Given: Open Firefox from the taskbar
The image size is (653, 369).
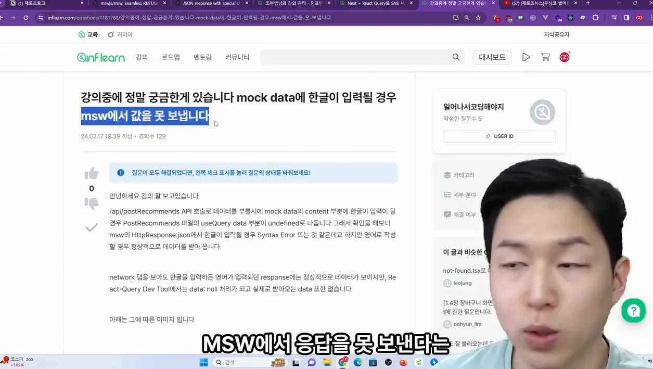Looking at the screenshot, I should (403, 362).
